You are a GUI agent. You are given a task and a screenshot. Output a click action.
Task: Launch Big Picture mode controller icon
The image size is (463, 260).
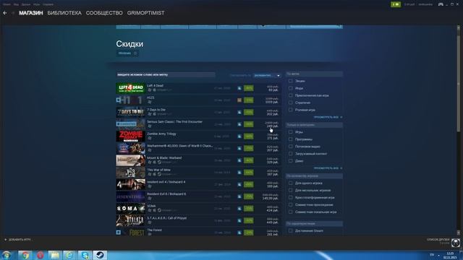click(x=441, y=4)
